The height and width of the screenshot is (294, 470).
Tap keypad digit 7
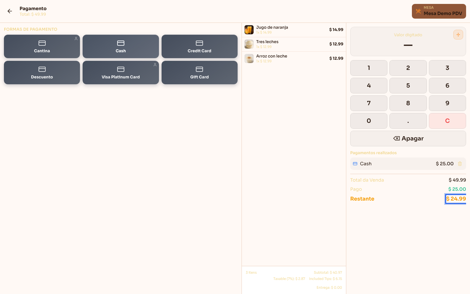click(x=369, y=103)
